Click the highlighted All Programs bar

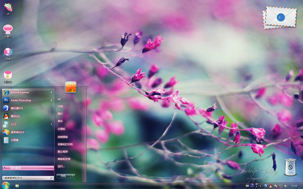28,168
